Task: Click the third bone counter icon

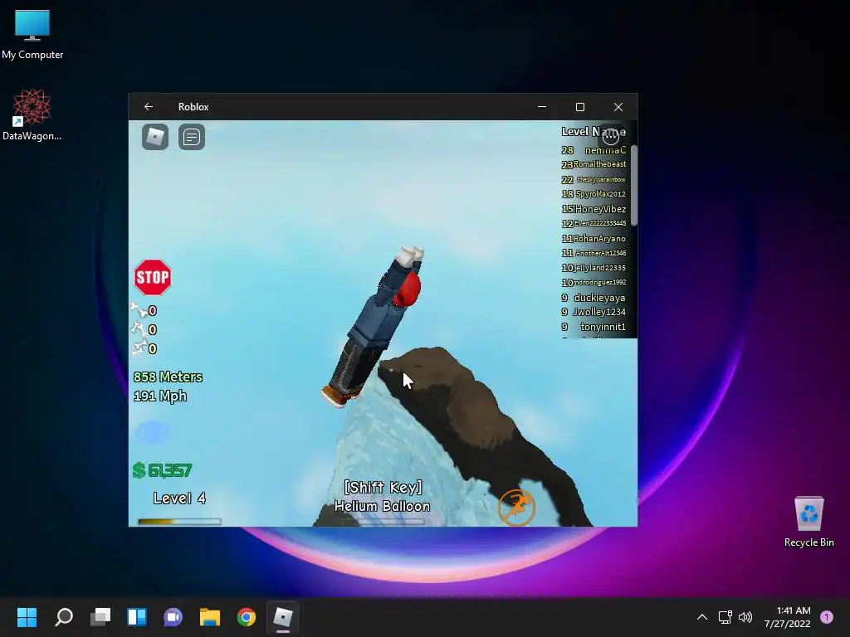Action: click(139, 348)
